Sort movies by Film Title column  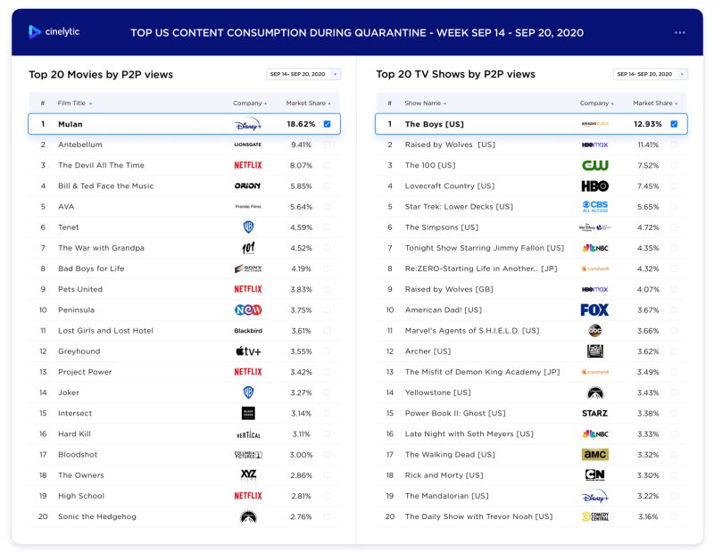[75, 103]
